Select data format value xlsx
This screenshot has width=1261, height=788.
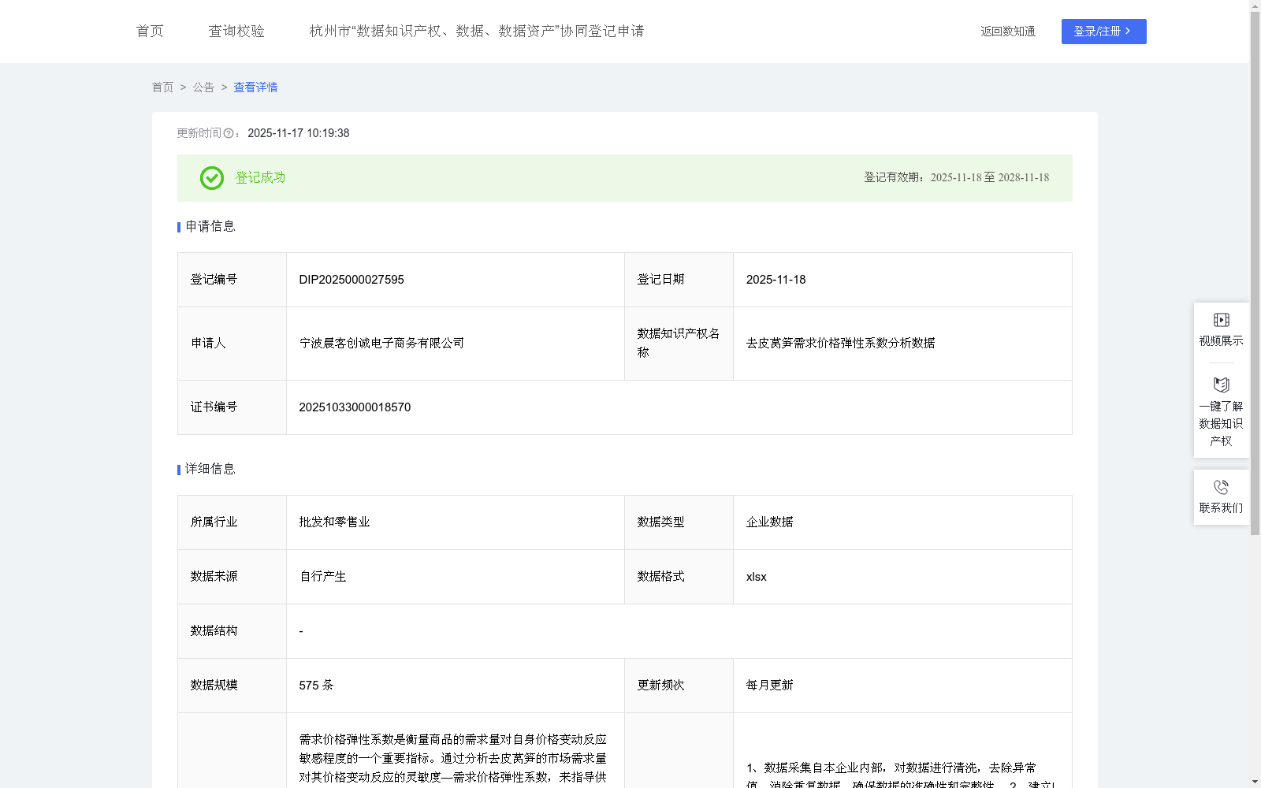(757, 576)
